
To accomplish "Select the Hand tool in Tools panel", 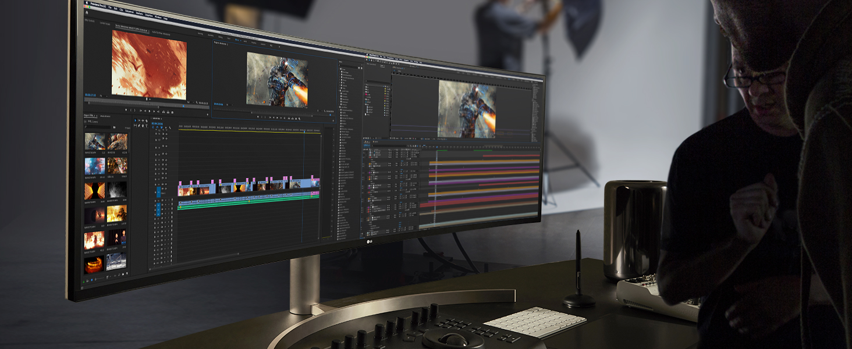I will (x=143, y=126).
